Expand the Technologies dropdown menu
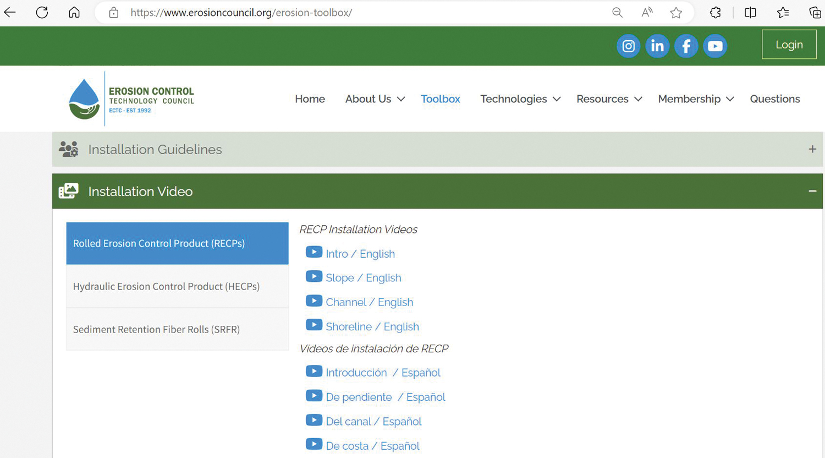 [x=520, y=99]
